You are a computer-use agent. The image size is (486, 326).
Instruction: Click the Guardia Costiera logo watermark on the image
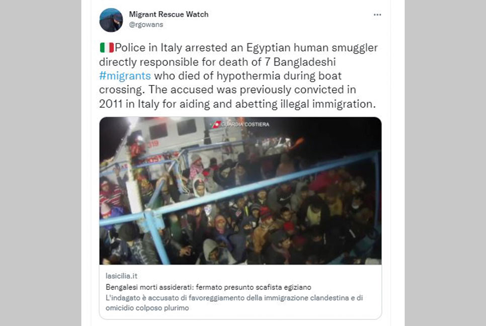click(216, 124)
